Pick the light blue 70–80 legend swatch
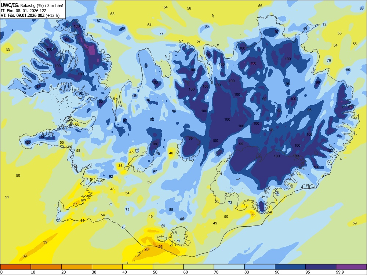This screenshot has width=367, height=275. tap(229, 267)
